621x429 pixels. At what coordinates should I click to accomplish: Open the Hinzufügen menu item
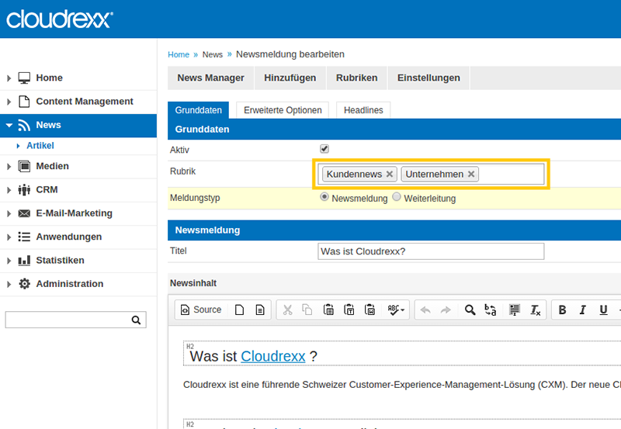[290, 78]
